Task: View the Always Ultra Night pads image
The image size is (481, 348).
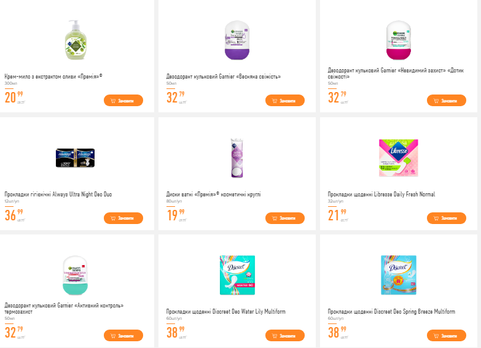Action: [76, 157]
